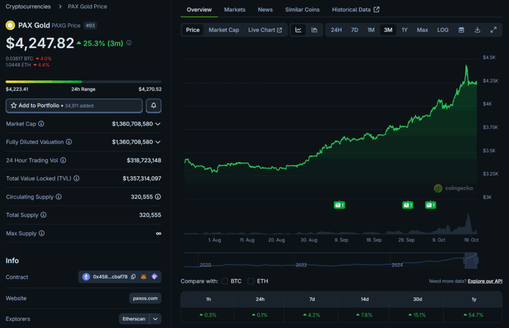This screenshot has width=509, height=328.
Task: Switch to the candlestick chart icon
Action: (x=314, y=30)
